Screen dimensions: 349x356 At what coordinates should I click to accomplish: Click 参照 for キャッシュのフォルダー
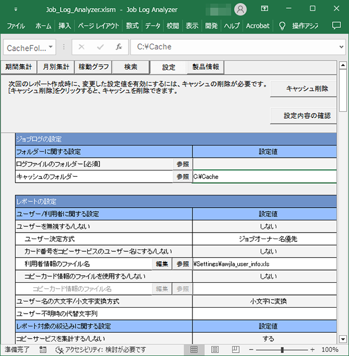[x=183, y=177]
